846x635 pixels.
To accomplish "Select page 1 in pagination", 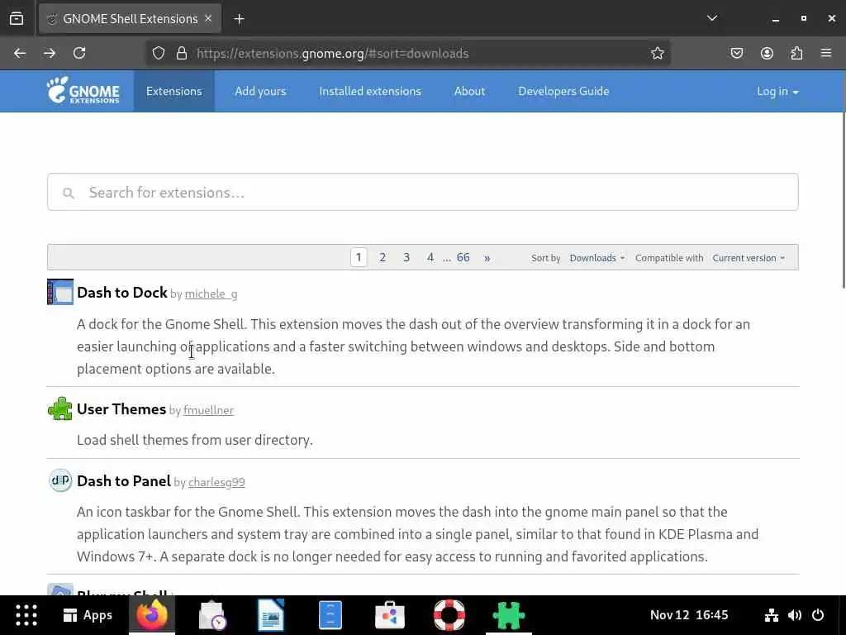I will click(359, 257).
